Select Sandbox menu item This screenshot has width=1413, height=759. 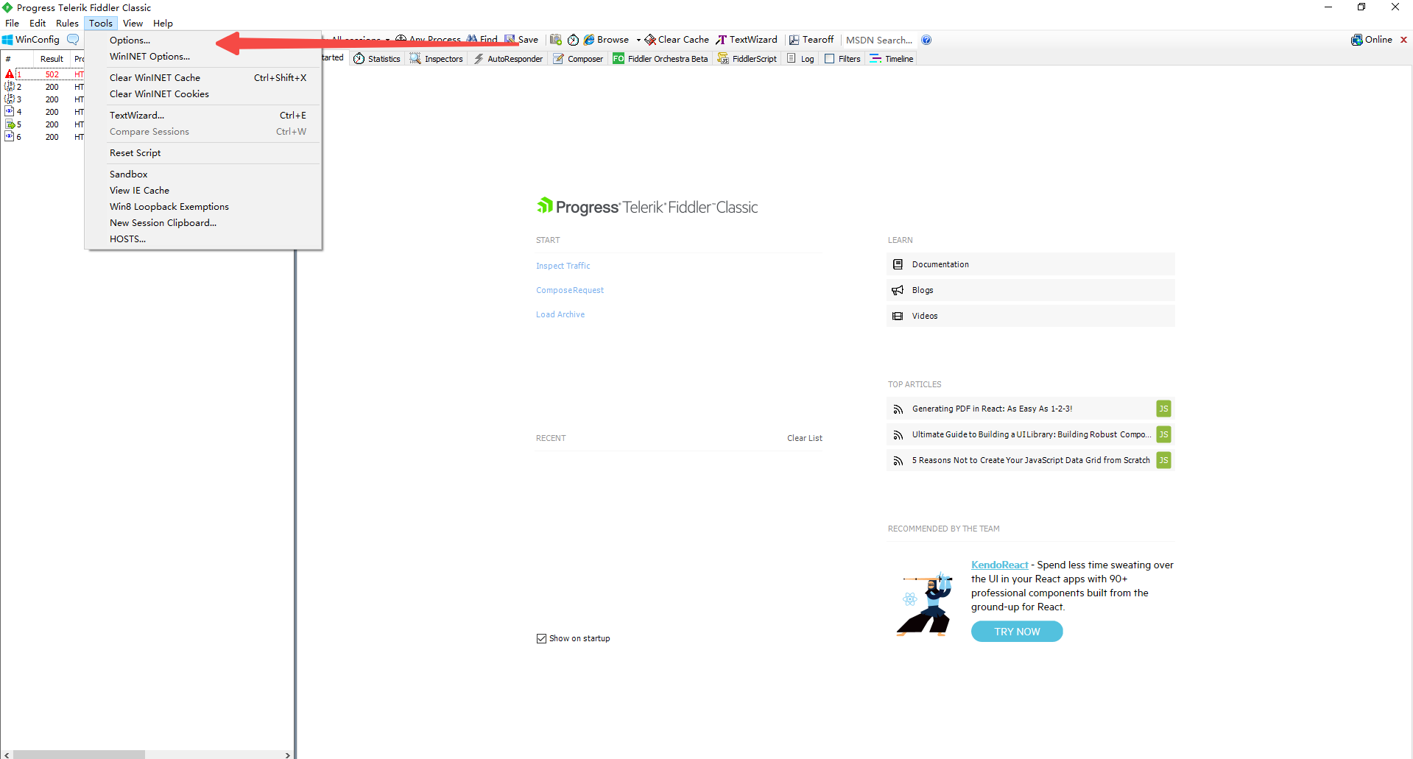203,174
